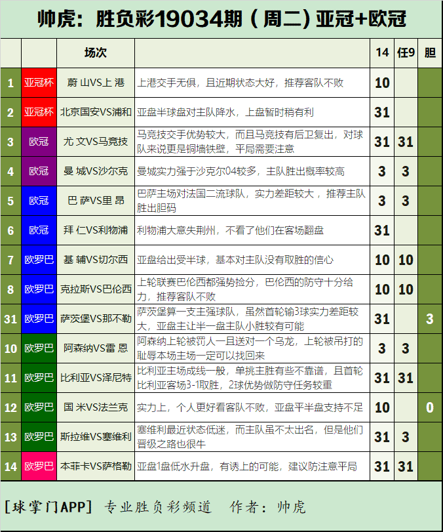Click the 任9 value 3 in the 曼城VS沙尔克 row
Screen dimensions: 443x532
click(x=406, y=171)
